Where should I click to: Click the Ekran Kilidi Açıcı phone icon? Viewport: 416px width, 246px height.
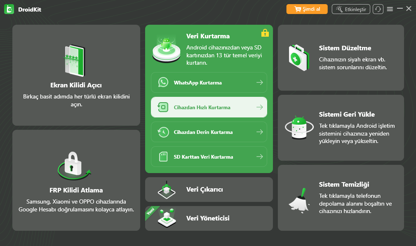[75, 61]
